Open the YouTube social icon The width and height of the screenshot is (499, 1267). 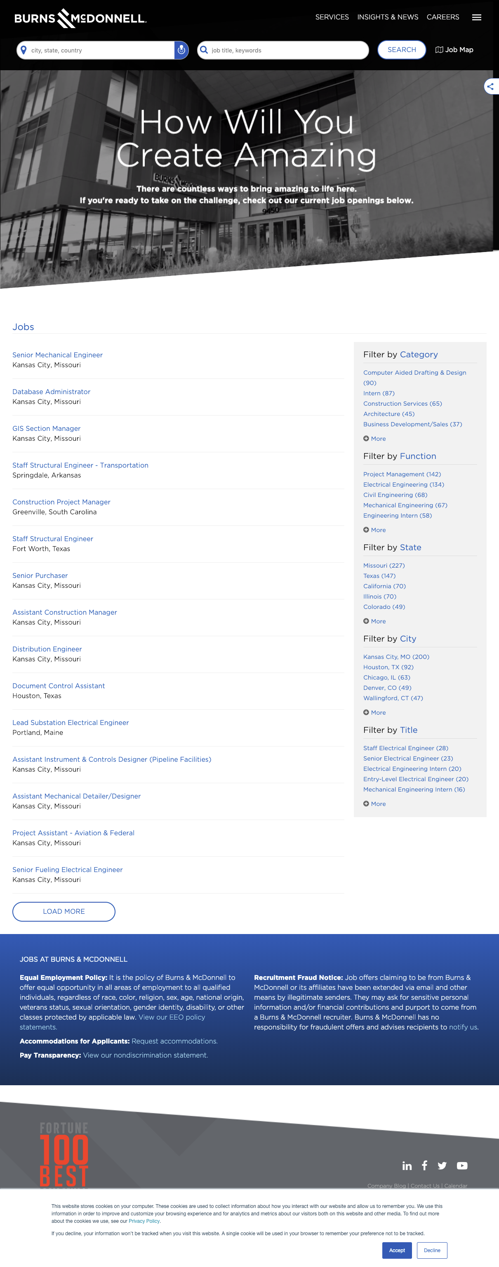click(462, 1166)
